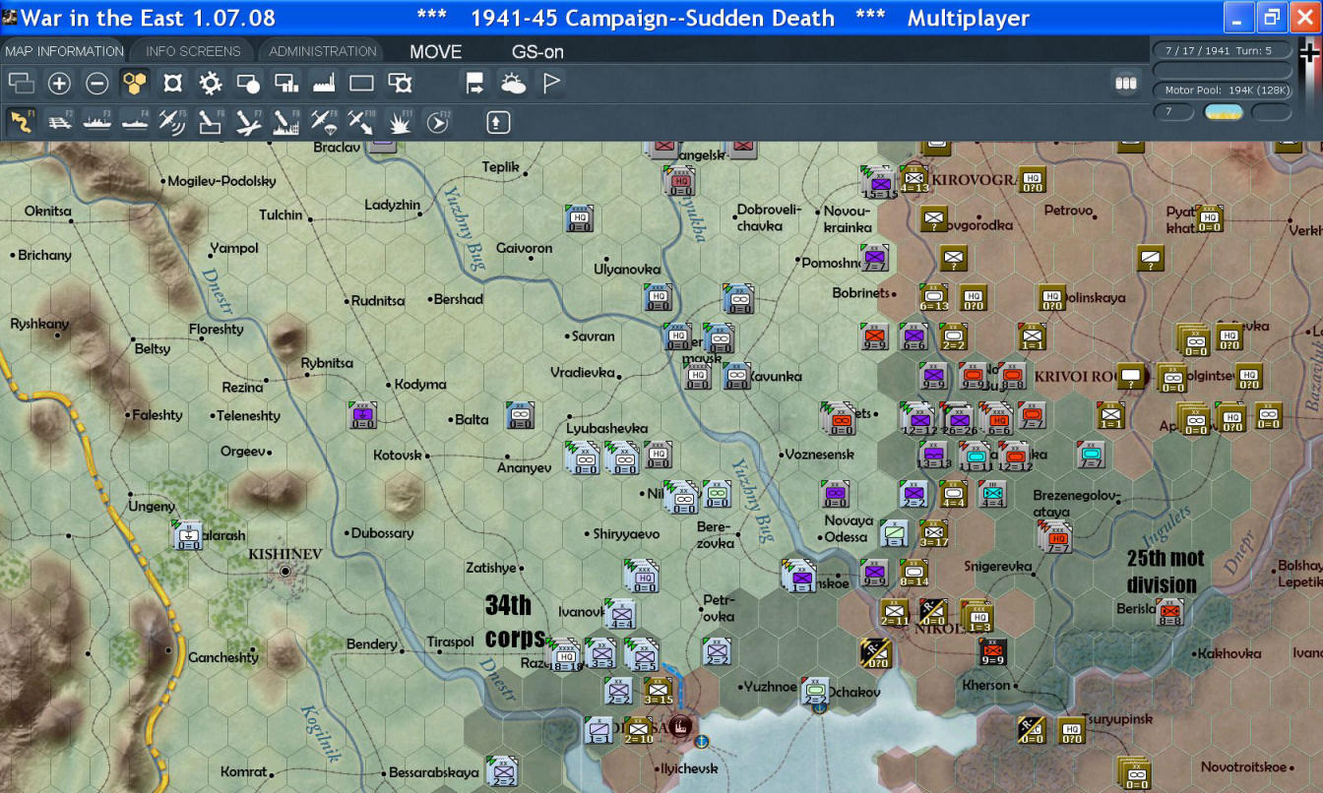1323x793 pixels.
Task: Select the F10 aircraft-with-arrow mode
Action: (x=361, y=121)
